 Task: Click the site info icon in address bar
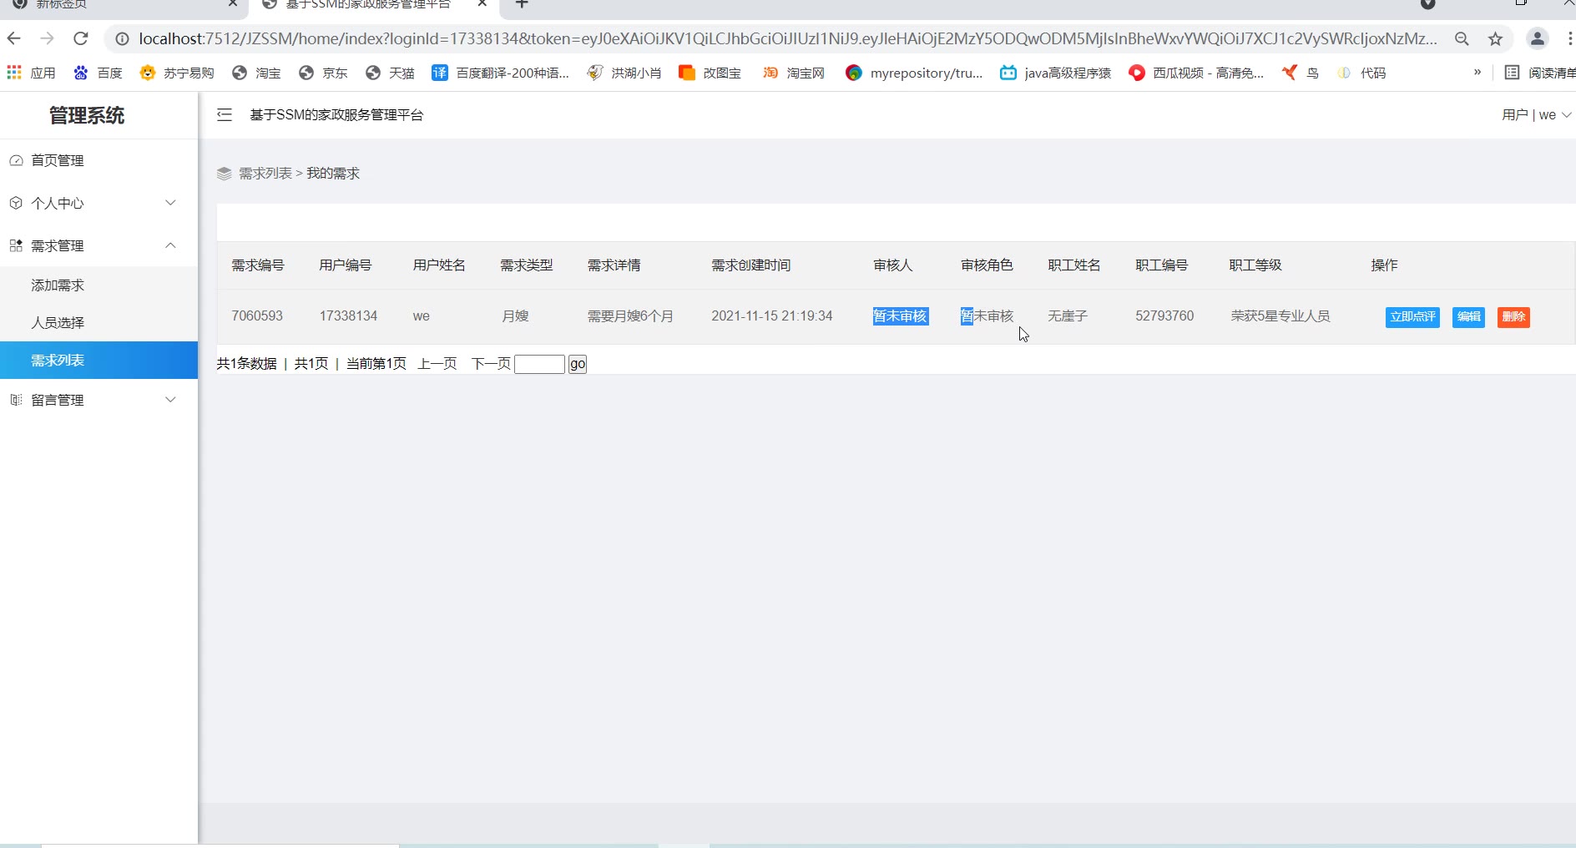click(x=122, y=38)
